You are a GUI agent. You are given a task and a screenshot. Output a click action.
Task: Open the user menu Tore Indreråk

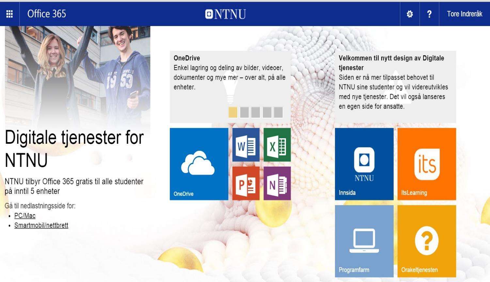tap(465, 14)
